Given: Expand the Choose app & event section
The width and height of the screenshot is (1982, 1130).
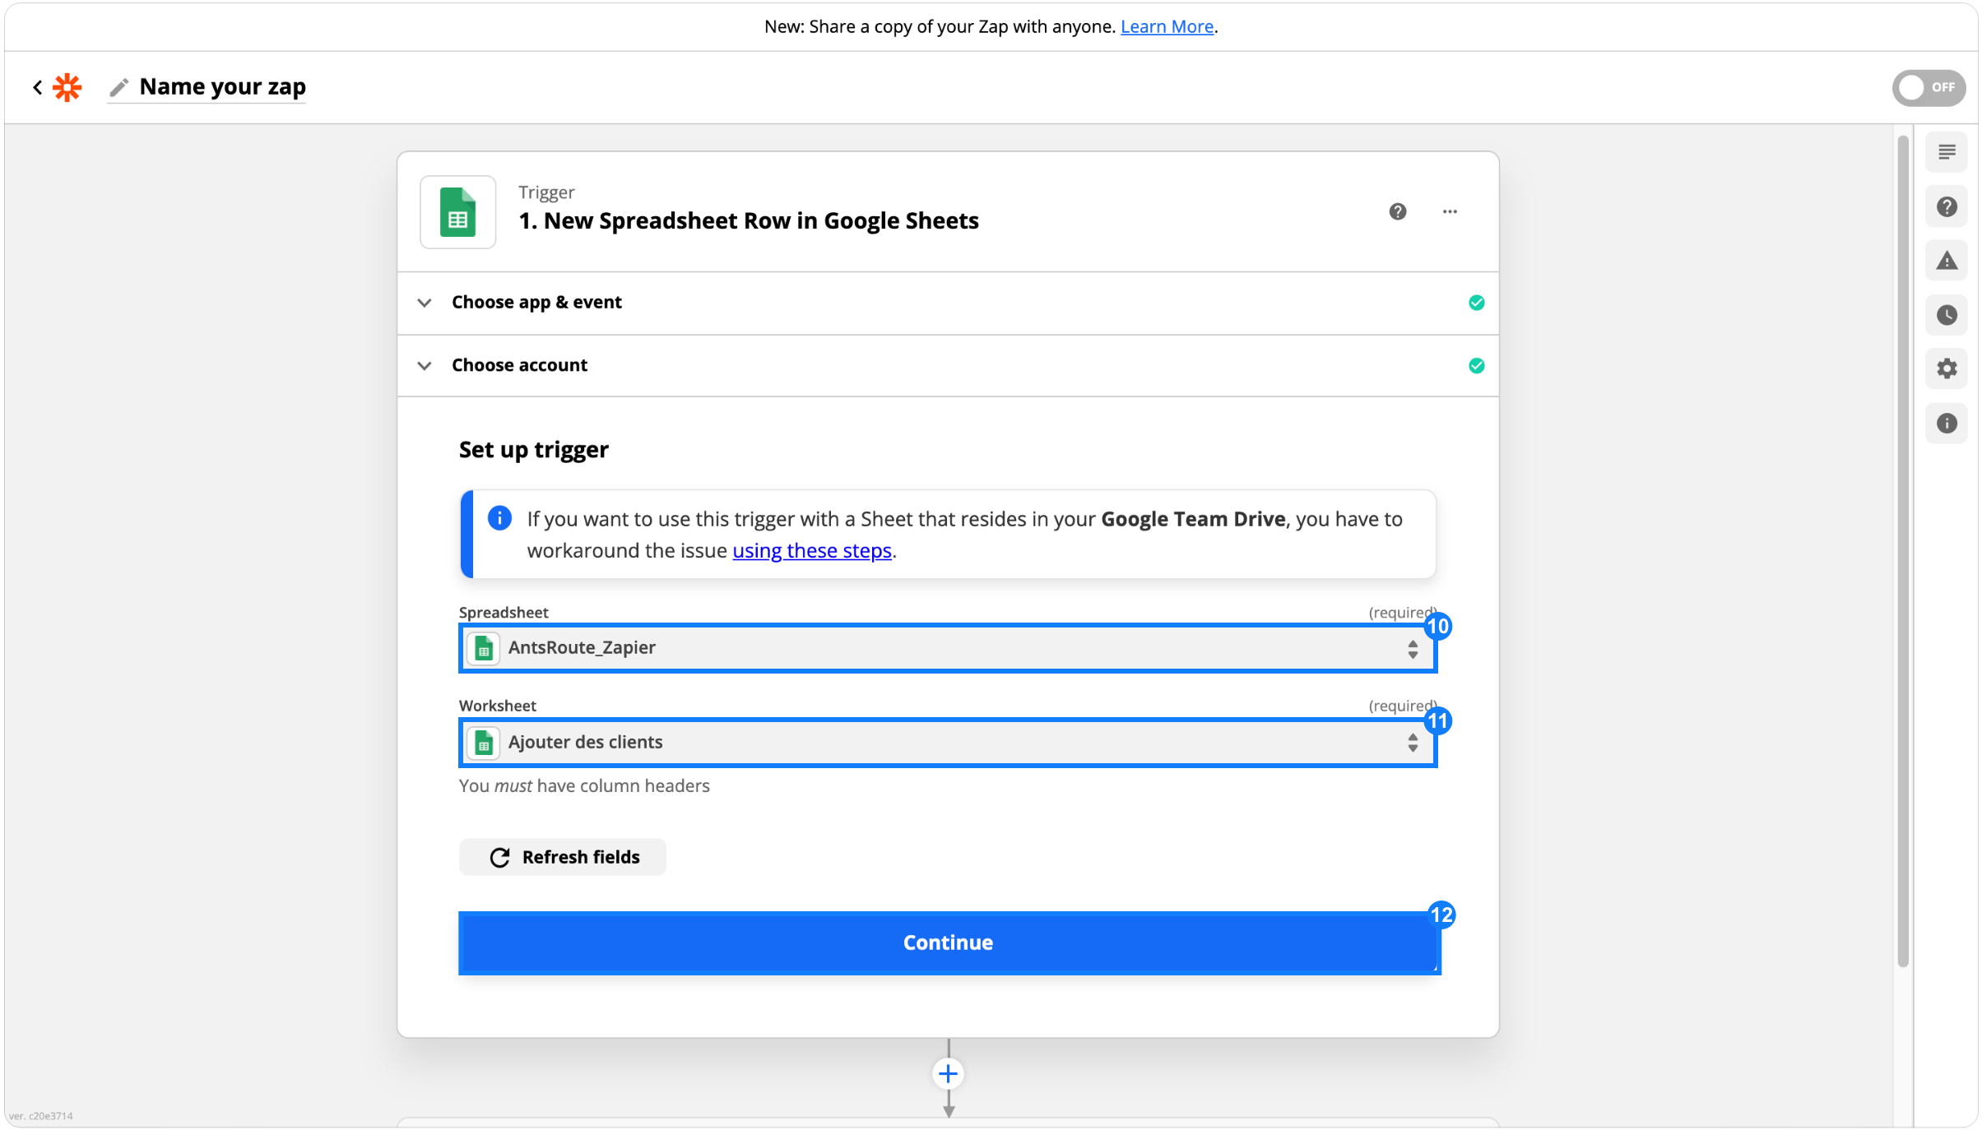Looking at the screenshot, I should [948, 303].
